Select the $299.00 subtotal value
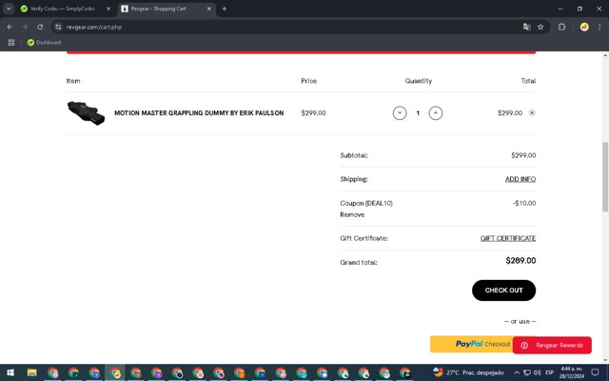 (523, 155)
